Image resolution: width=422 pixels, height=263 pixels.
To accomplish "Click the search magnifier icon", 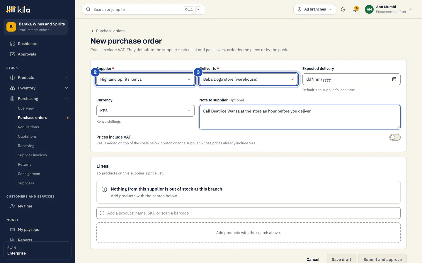I will click(x=88, y=9).
